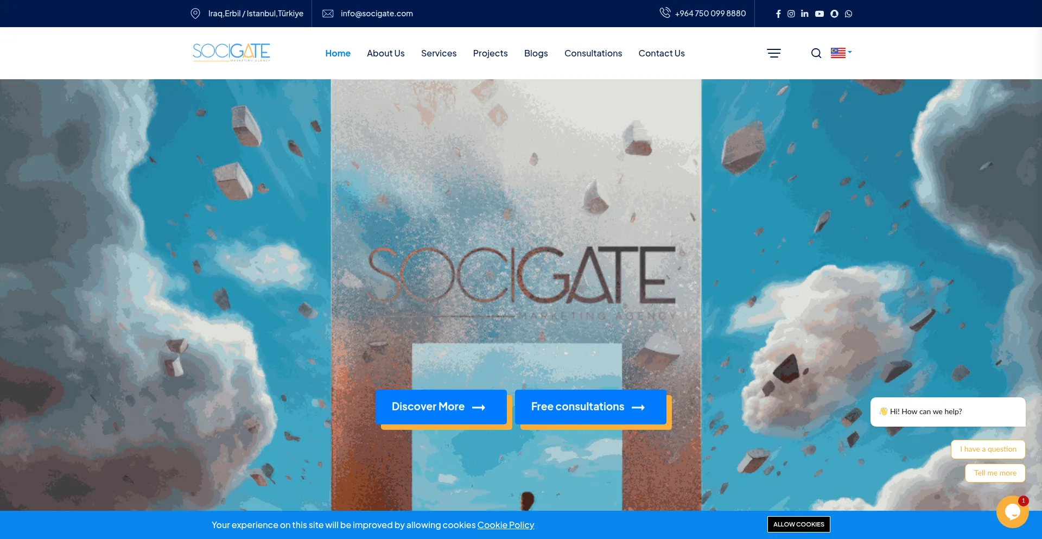
Task: Open the Services menu item
Action: tap(439, 53)
